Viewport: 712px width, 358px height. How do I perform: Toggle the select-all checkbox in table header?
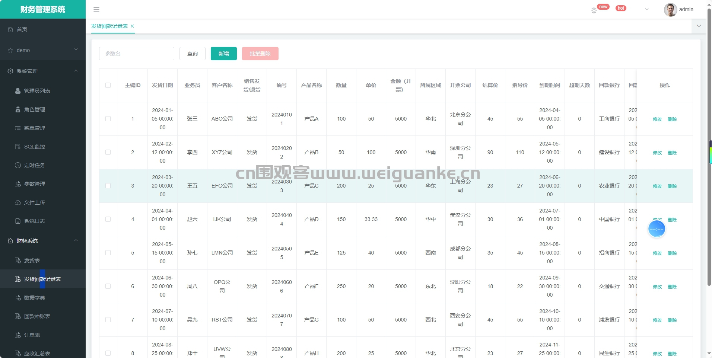pyautogui.click(x=108, y=85)
